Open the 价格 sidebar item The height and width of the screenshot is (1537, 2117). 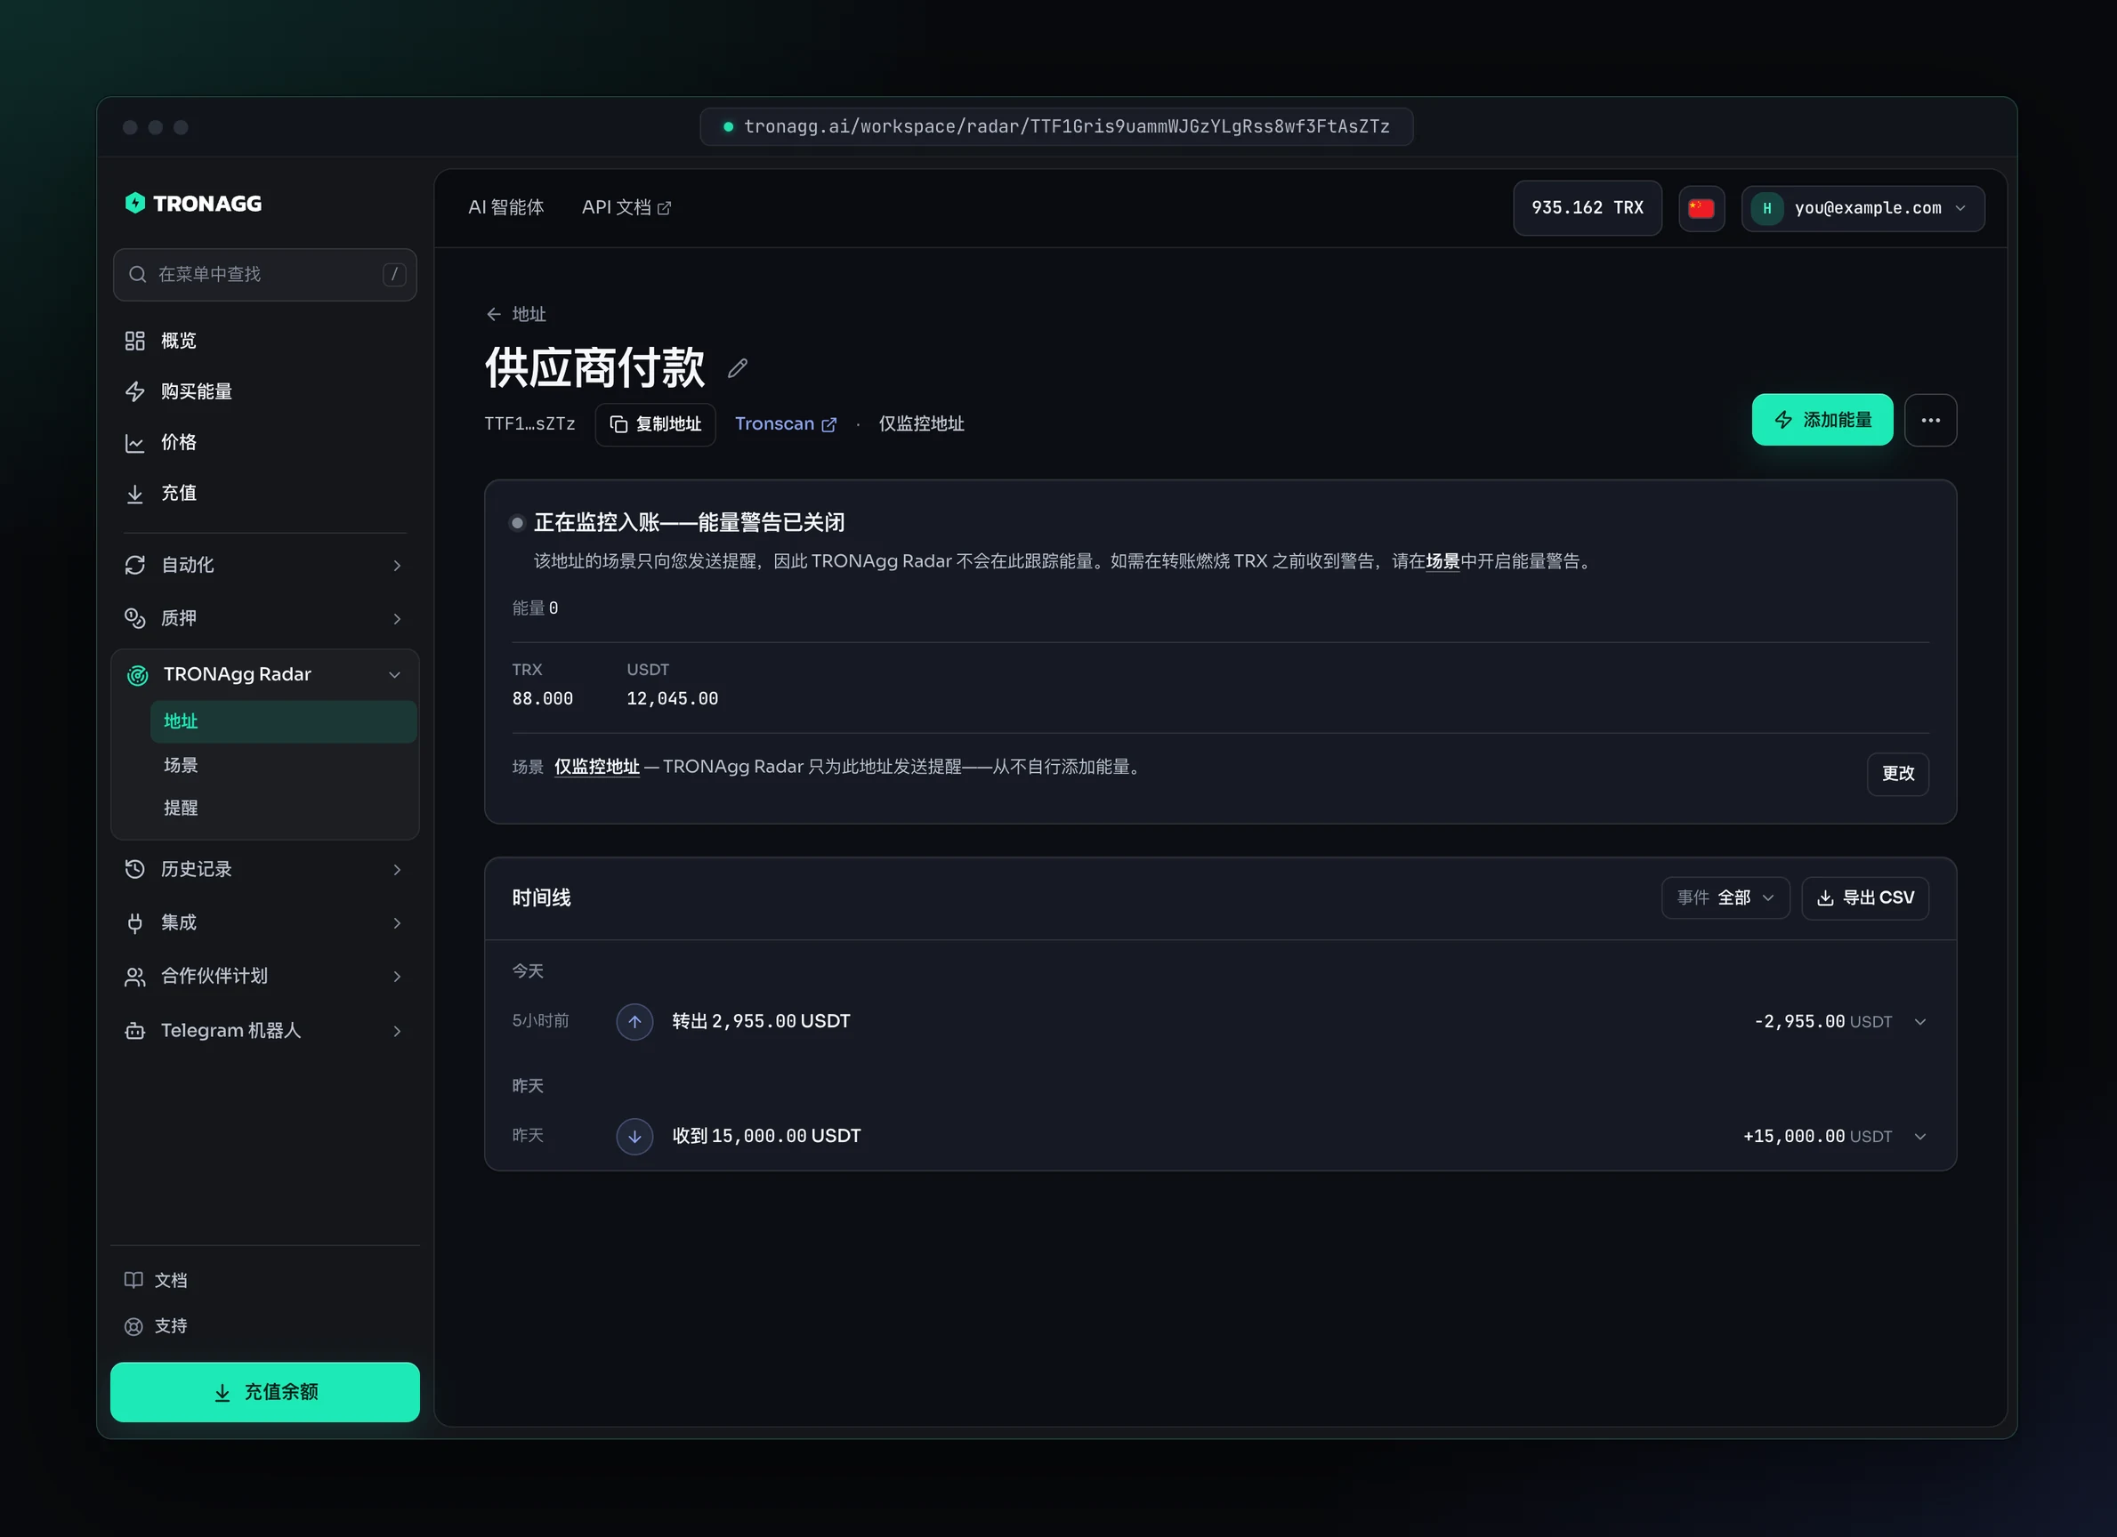(x=265, y=442)
